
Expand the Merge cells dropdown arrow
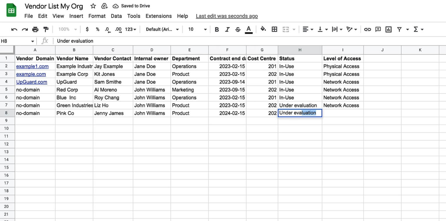(294, 29)
